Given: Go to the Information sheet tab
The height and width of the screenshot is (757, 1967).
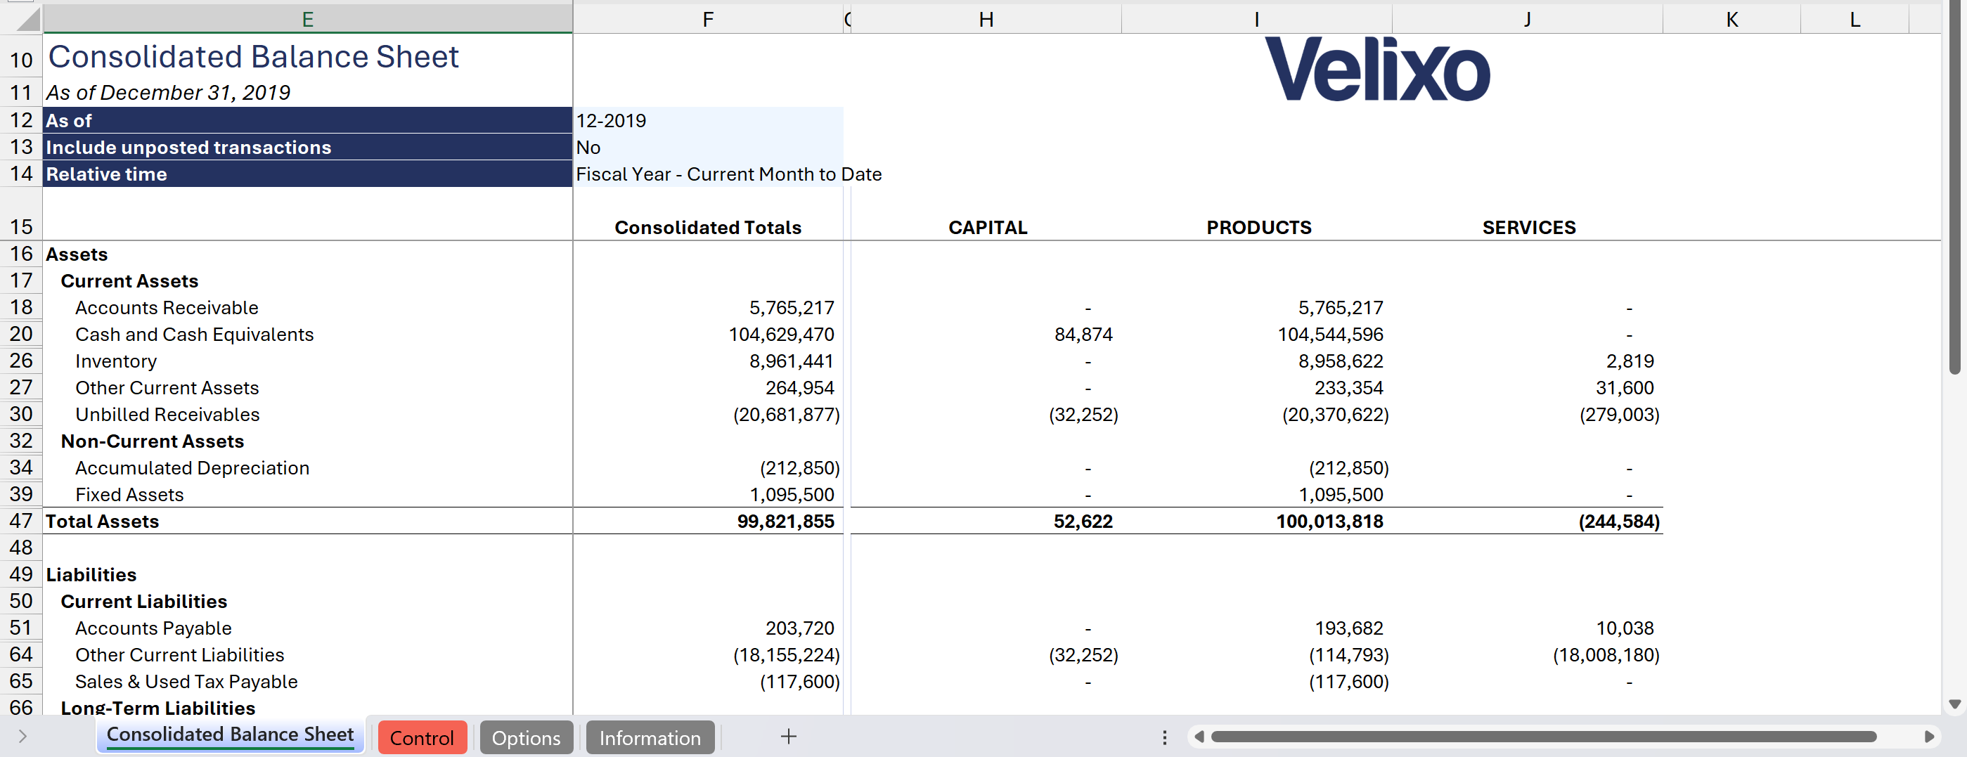Looking at the screenshot, I should tap(649, 738).
